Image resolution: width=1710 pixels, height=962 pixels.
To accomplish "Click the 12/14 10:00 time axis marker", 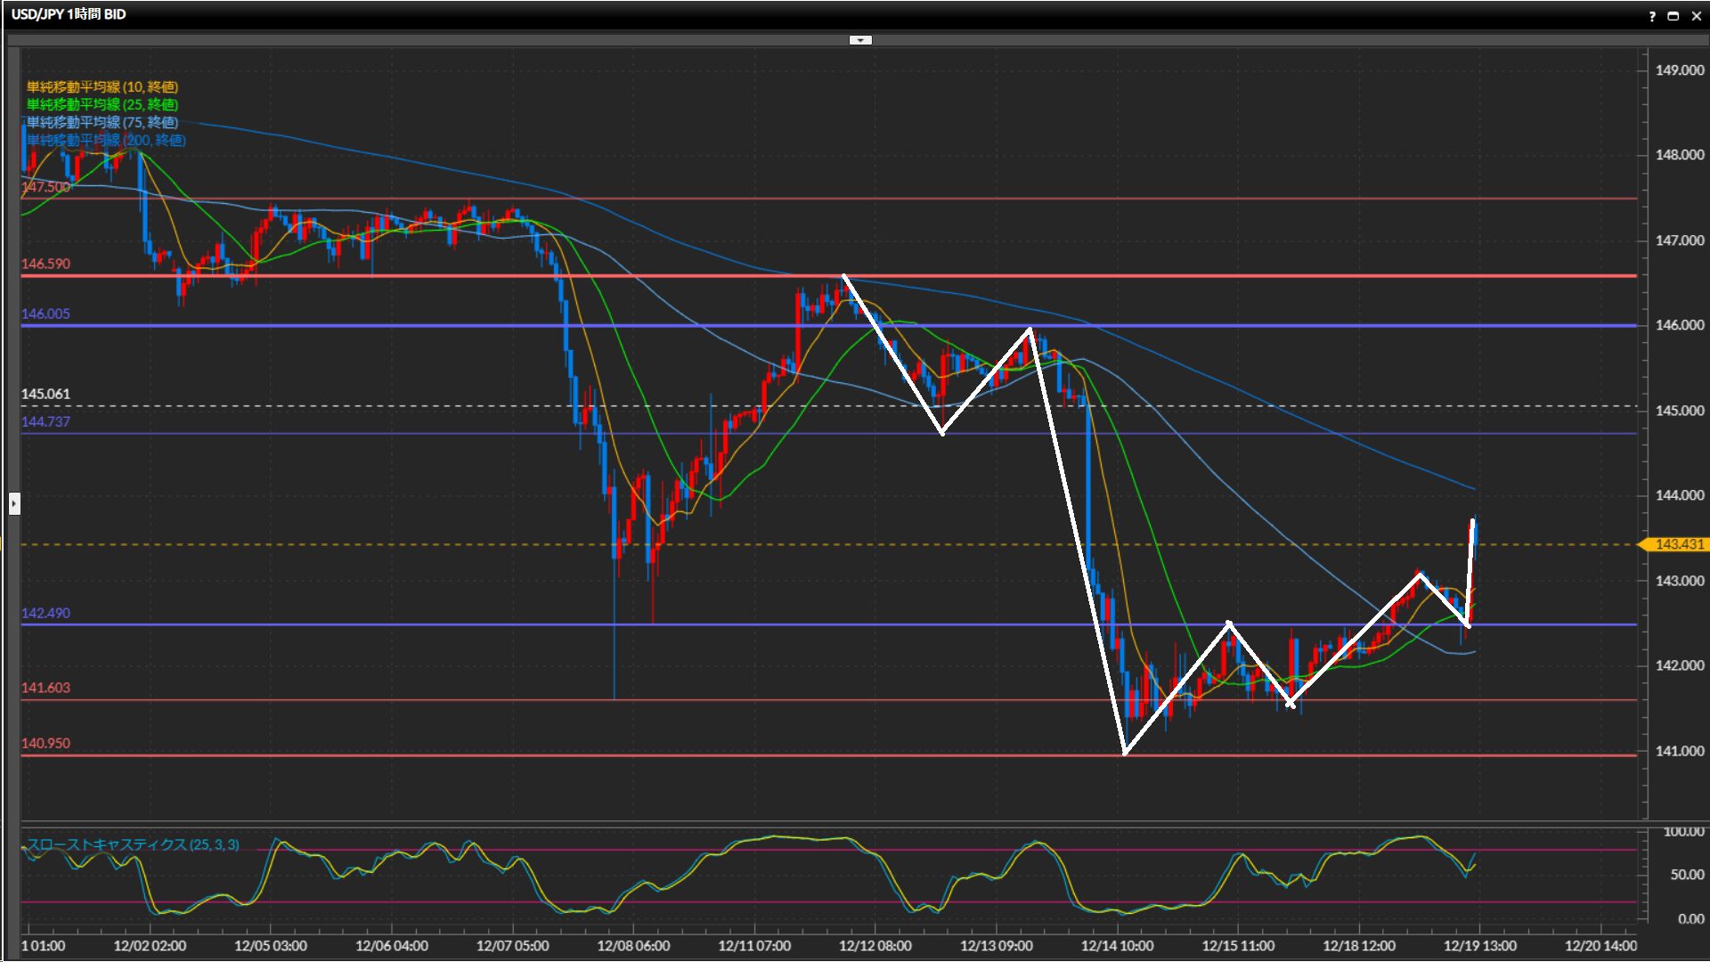I will (x=1117, y=946).
